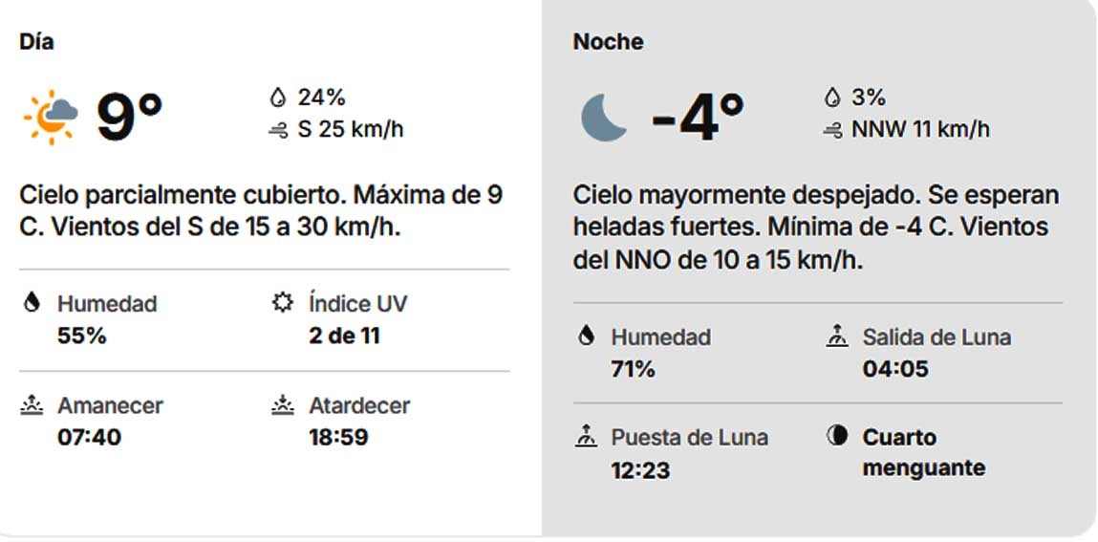
Task: Click the partly cloudy sun icon
Action: 51,117
